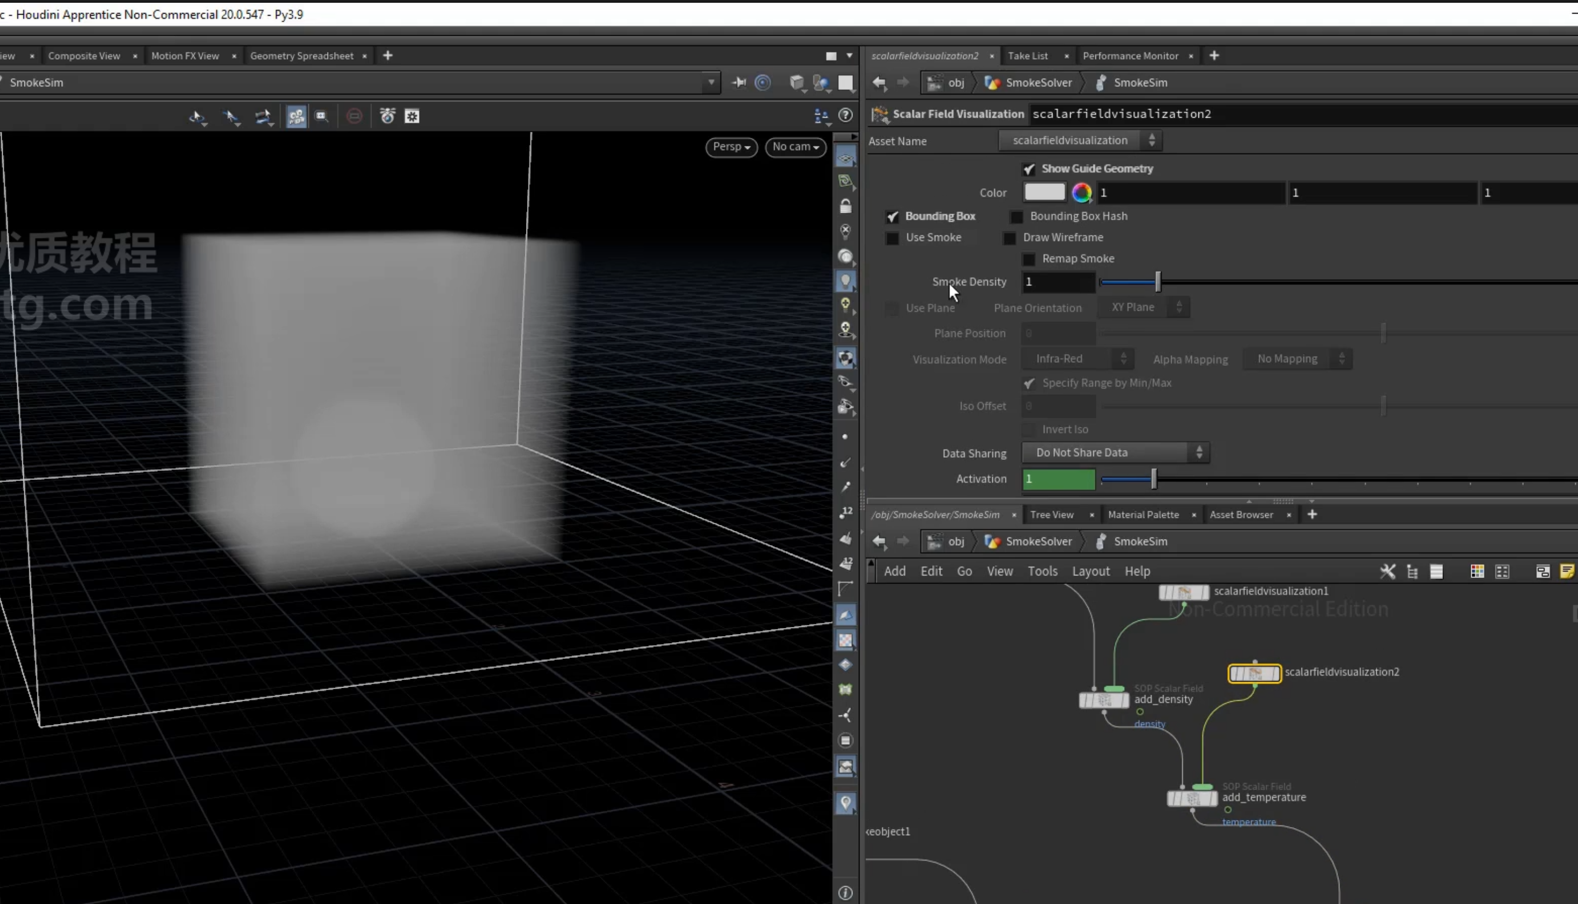Click the node name field scalarfieldvisualization2
The height and width of the screenshot is (904, 1578).
coord(1304,114)
